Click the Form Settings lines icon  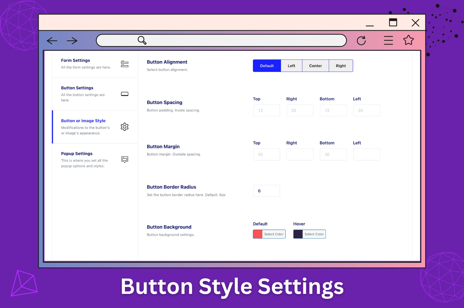[x=125, y=64]
